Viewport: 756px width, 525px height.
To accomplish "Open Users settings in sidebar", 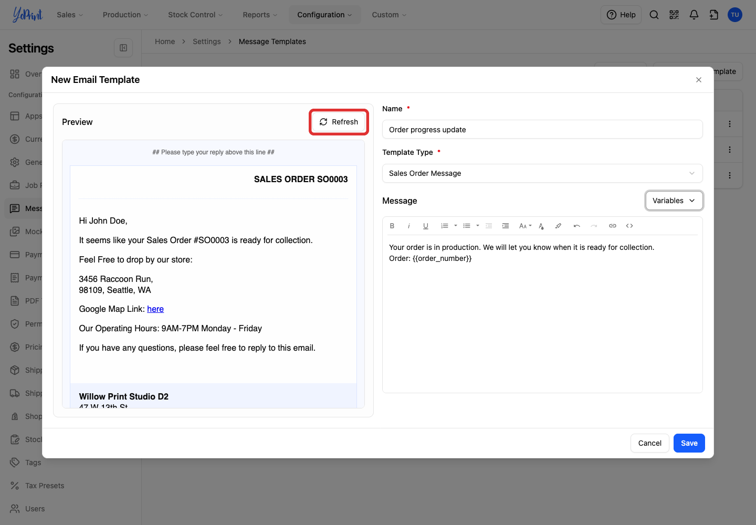I will coord(35,509).
